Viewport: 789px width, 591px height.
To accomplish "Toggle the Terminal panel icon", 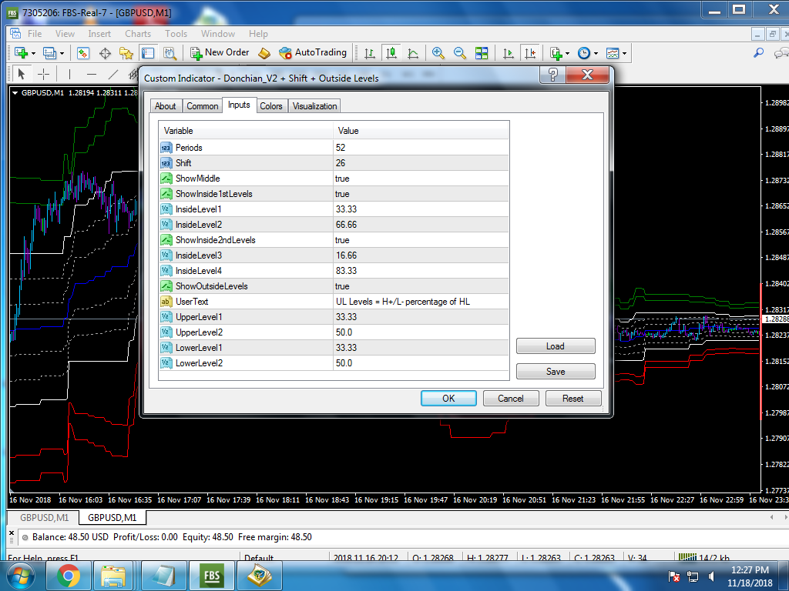I will (x=148, y=53).
